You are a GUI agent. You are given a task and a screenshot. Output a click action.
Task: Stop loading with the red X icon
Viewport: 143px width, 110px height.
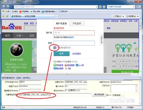104,7
